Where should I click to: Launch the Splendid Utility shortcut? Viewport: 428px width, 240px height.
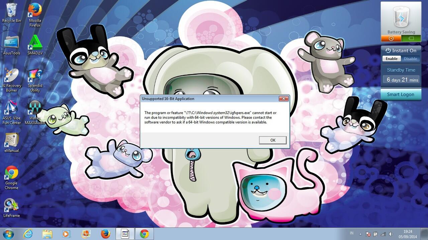[x=35, y=80]
